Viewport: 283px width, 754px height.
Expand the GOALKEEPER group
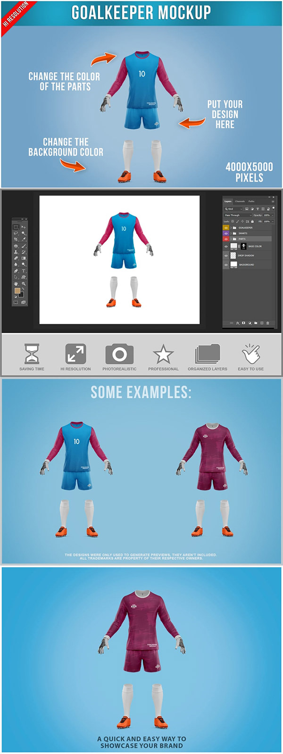tap(231, 228)
